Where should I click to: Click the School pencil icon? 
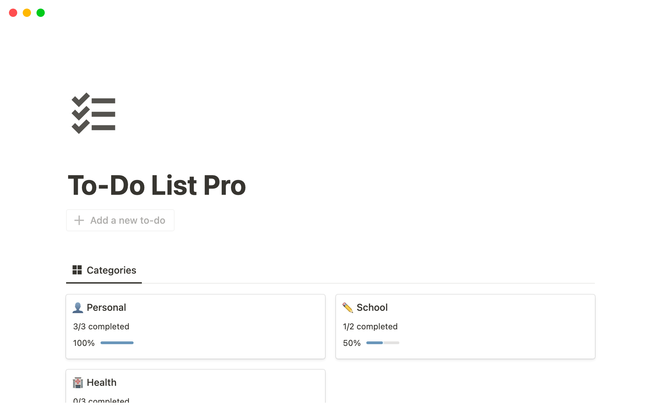tap(348, 308)
